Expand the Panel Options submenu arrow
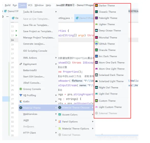The height and width of the screenshot is (143, 150). [93, 122]
